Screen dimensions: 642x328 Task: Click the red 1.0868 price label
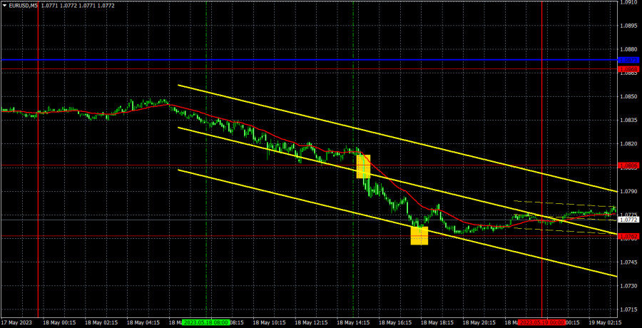click(628, 68)
